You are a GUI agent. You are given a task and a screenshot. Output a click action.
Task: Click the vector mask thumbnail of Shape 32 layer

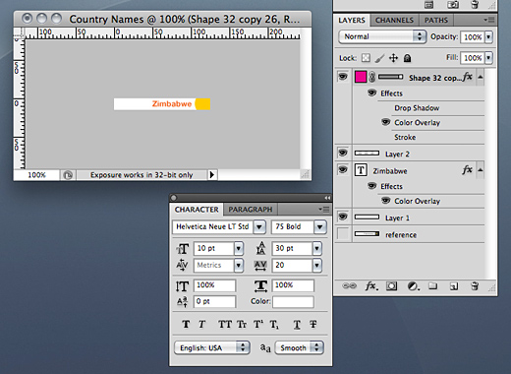tap(391, 77)
